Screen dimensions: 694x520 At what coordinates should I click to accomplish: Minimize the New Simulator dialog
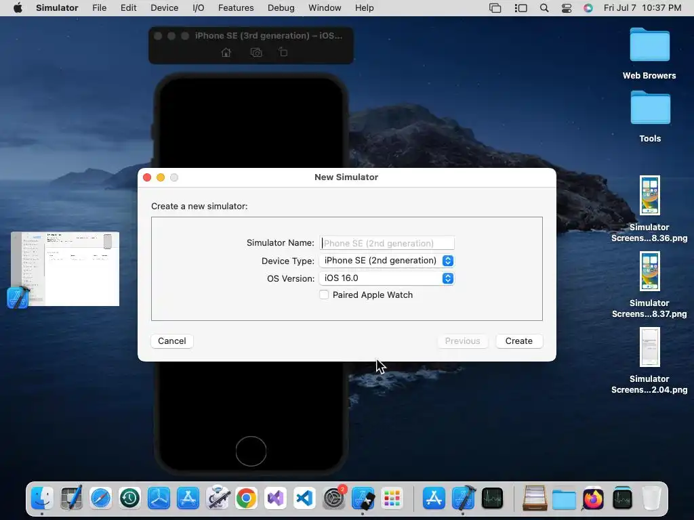[x=161, y=177]
